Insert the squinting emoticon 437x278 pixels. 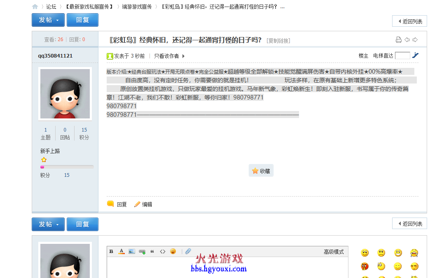point(414,266)
